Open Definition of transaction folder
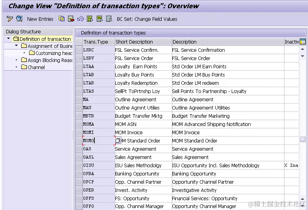Viewport: 308px width, 210px height. click(x=42, y=39)
